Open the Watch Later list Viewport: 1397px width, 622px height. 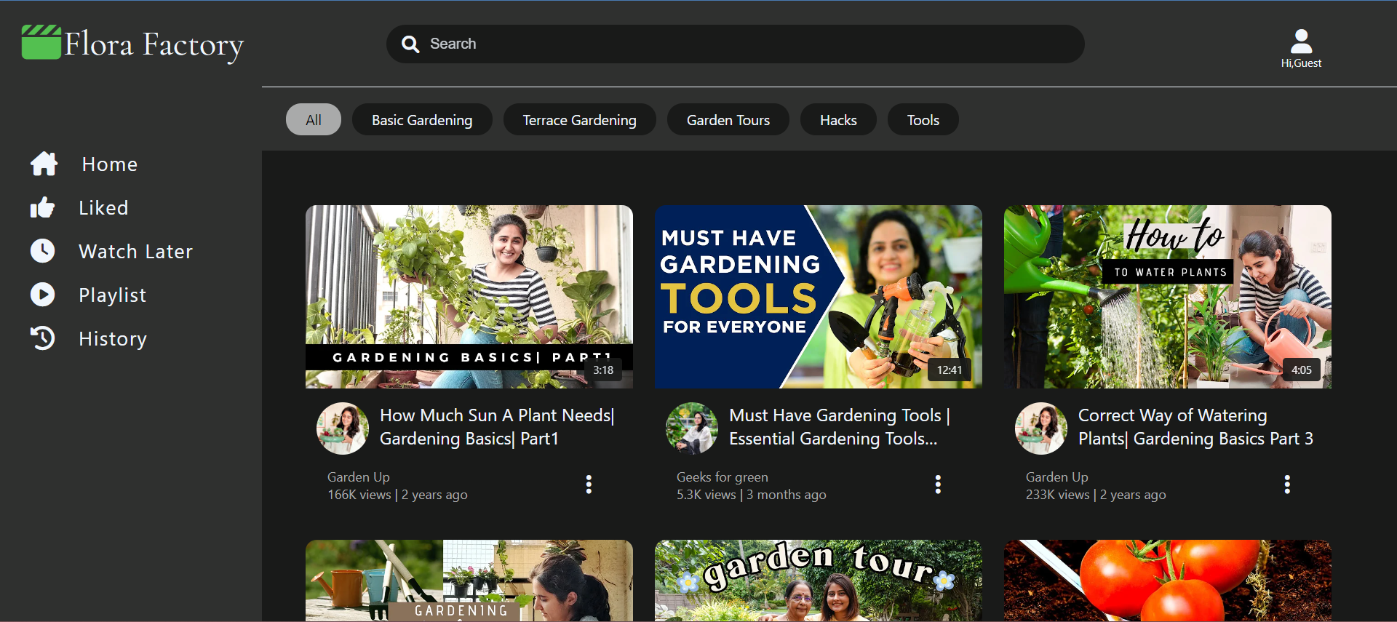tap(135, 252)
